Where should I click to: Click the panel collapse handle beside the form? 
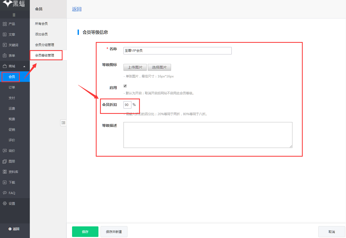(63, 123)
